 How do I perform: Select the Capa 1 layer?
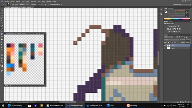coord(178,45)
